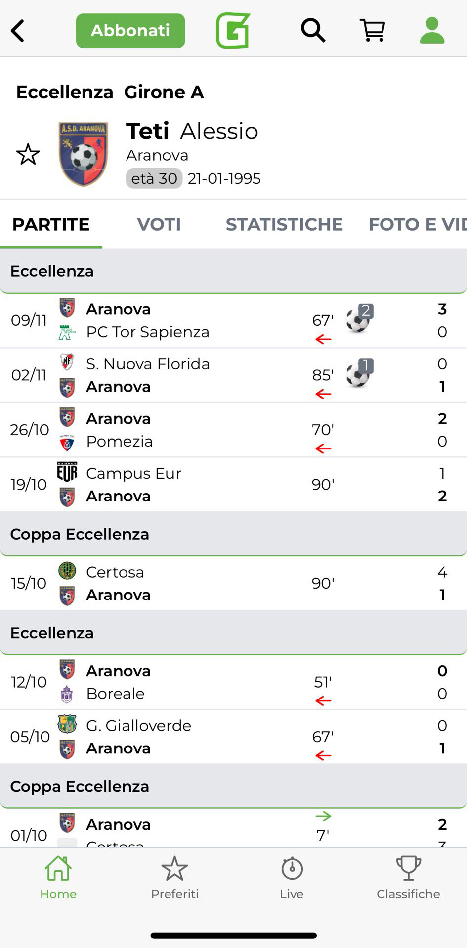This screenshot has width=467, height=948.
Task: Open Classifiche trophy in bottom navigation
Action: point(408,878)
